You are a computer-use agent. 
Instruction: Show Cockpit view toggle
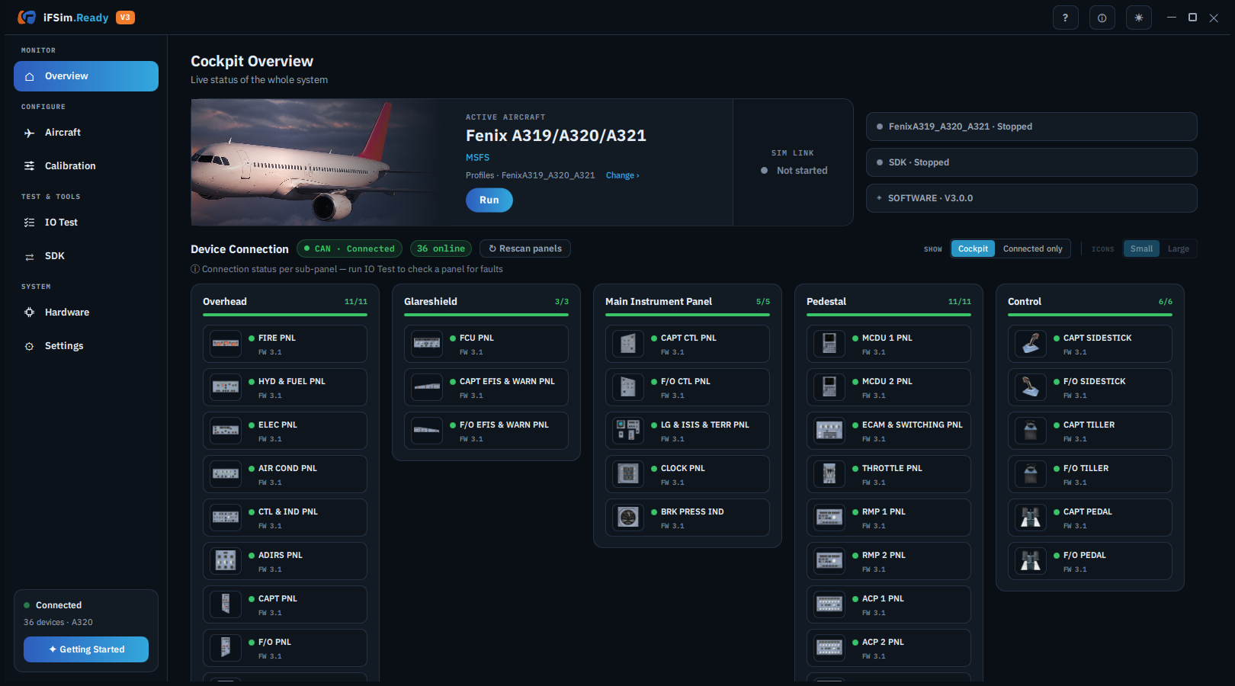pos(973,248)
